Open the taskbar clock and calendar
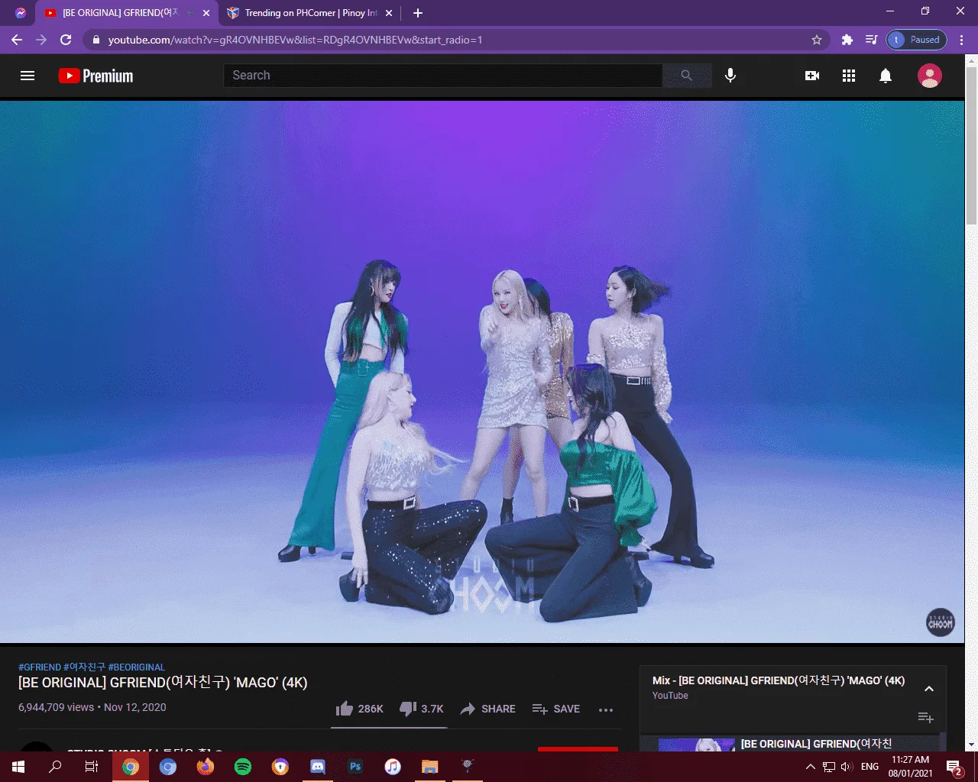 (x=910, y=767)
